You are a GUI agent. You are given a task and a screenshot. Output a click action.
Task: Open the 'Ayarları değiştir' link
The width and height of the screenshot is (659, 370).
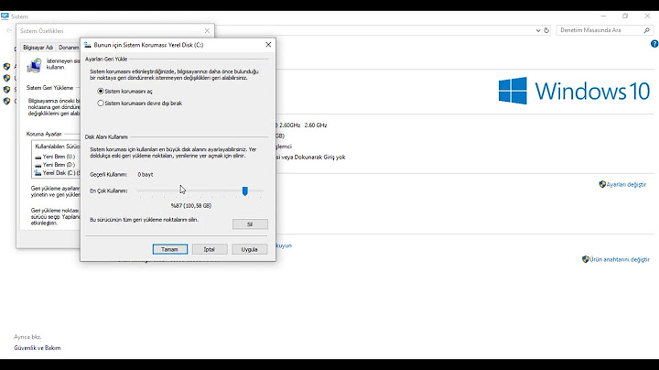pyautogui.click(x=626, y=185)
